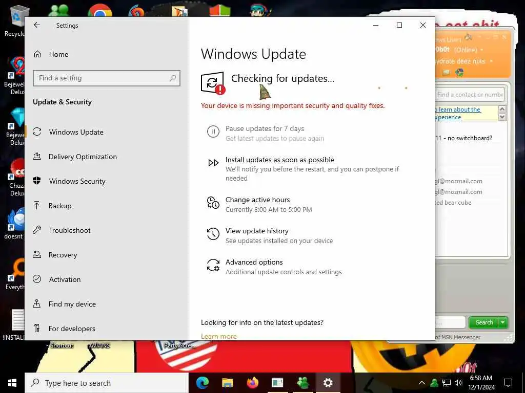Click the history clock icon

(x=213, y=234)
